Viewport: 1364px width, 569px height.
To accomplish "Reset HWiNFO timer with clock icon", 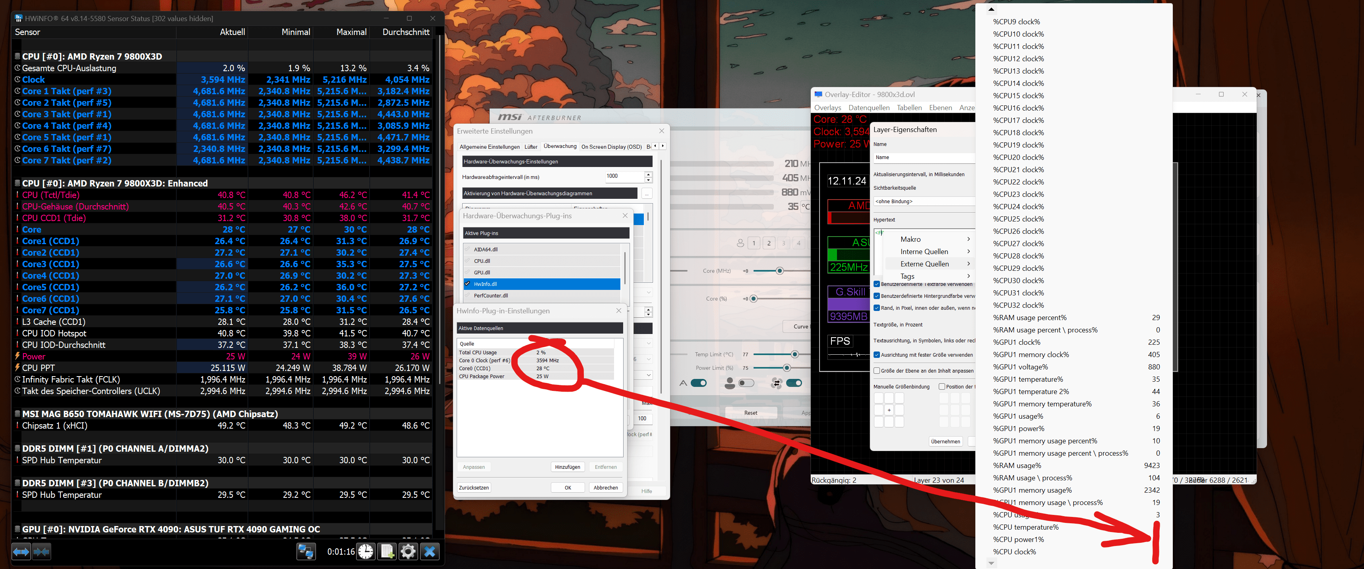I will [x=365, y=552].
